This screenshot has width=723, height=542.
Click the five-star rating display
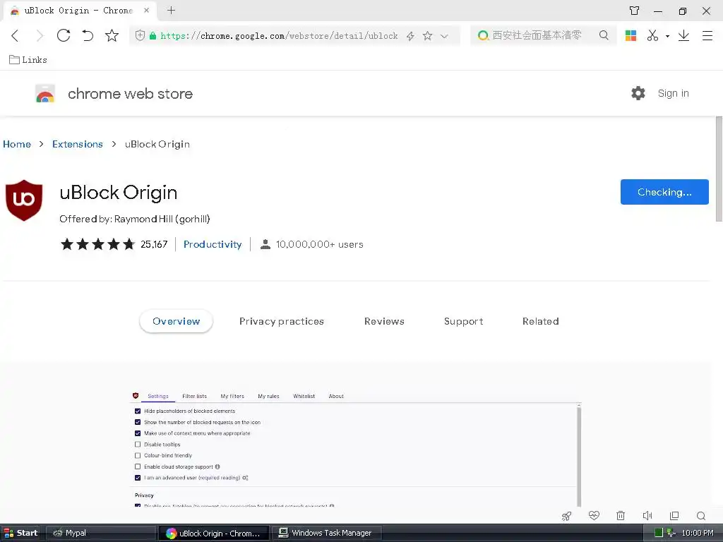point(97,243)
